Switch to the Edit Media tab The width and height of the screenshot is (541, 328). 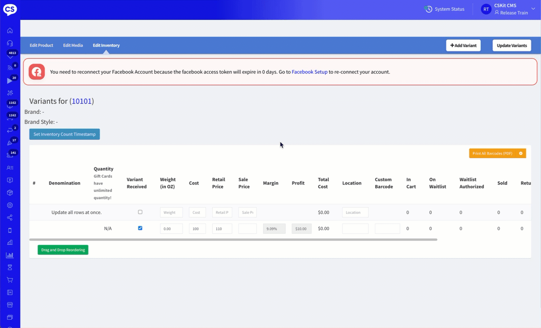coord(73,45)
